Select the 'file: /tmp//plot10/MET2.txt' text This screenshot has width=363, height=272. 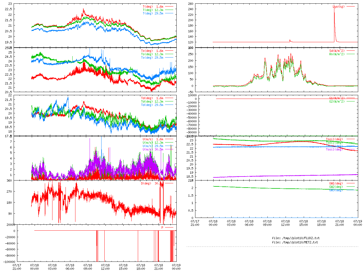point(295,242)
